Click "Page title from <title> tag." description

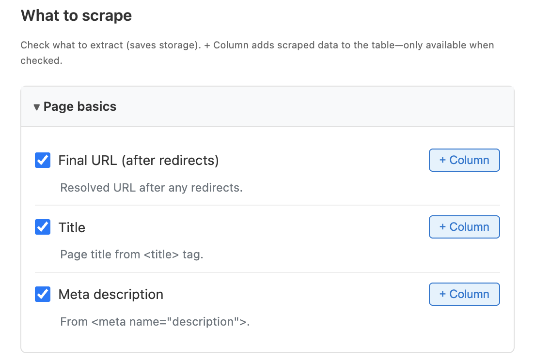(132, 254)
